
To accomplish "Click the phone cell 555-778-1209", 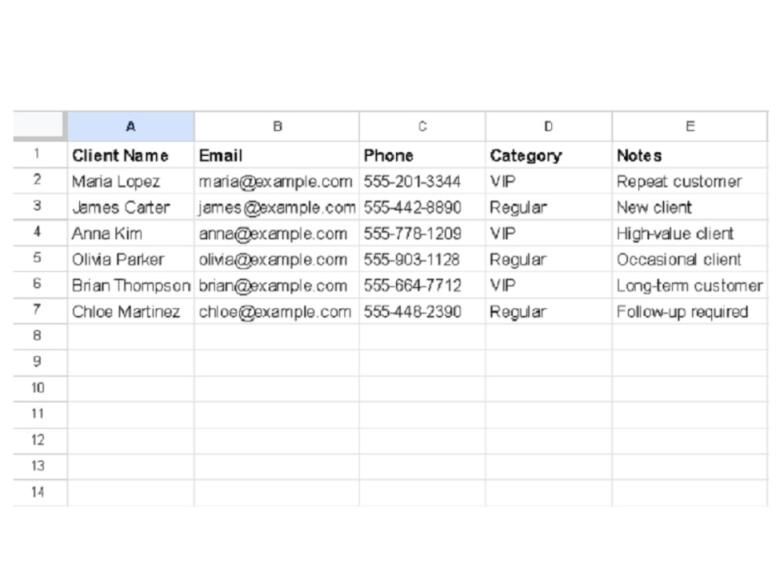I will (422, 233).
